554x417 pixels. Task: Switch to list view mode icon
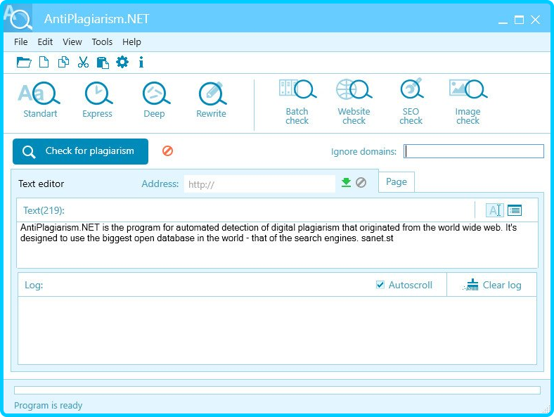click(515, 210)
